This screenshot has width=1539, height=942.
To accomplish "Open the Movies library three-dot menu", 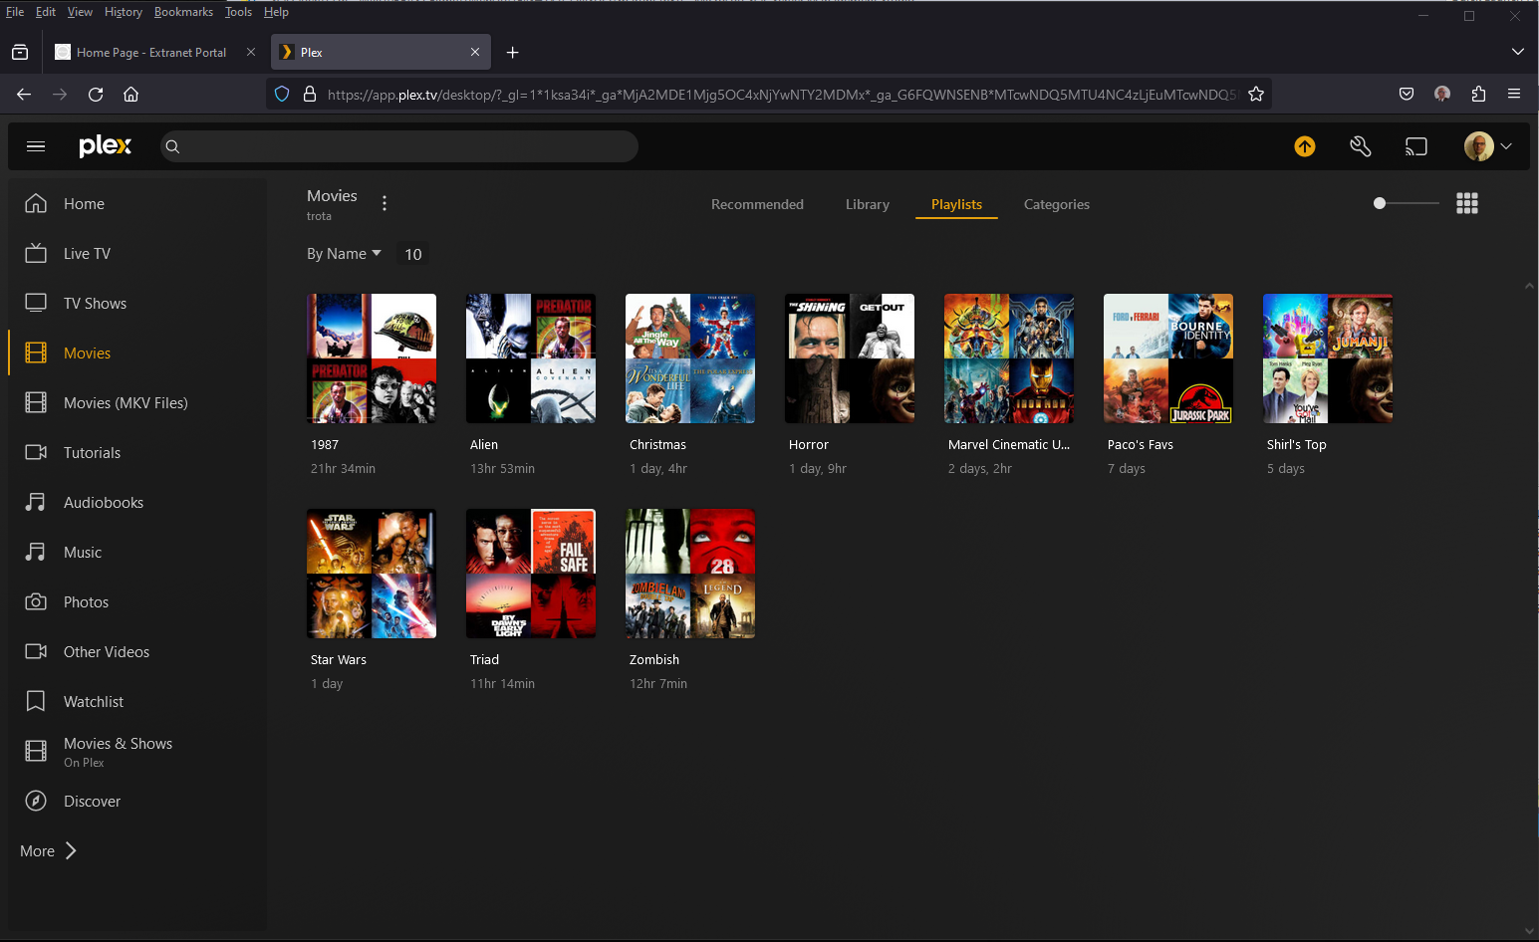I will coord(385,203).
